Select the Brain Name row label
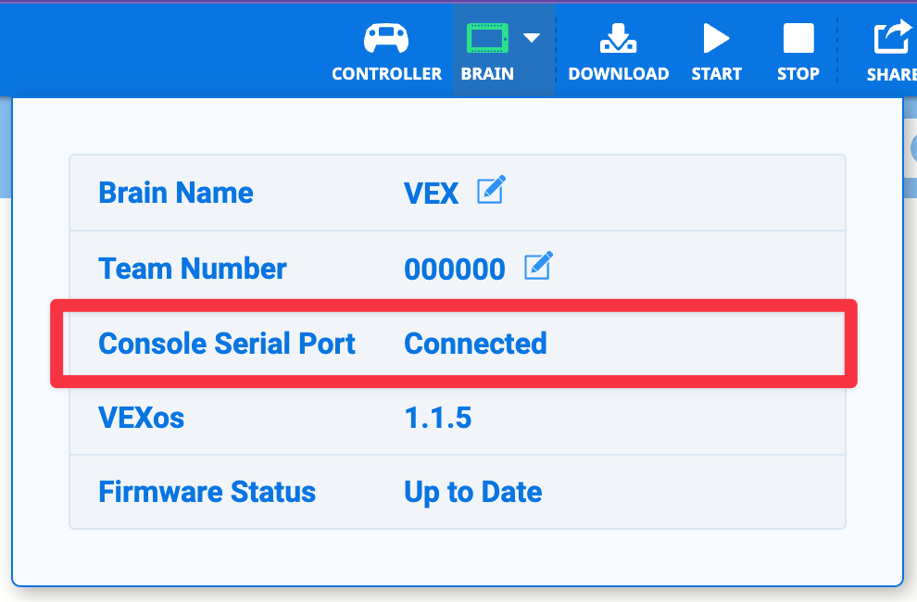 point(175,193)
